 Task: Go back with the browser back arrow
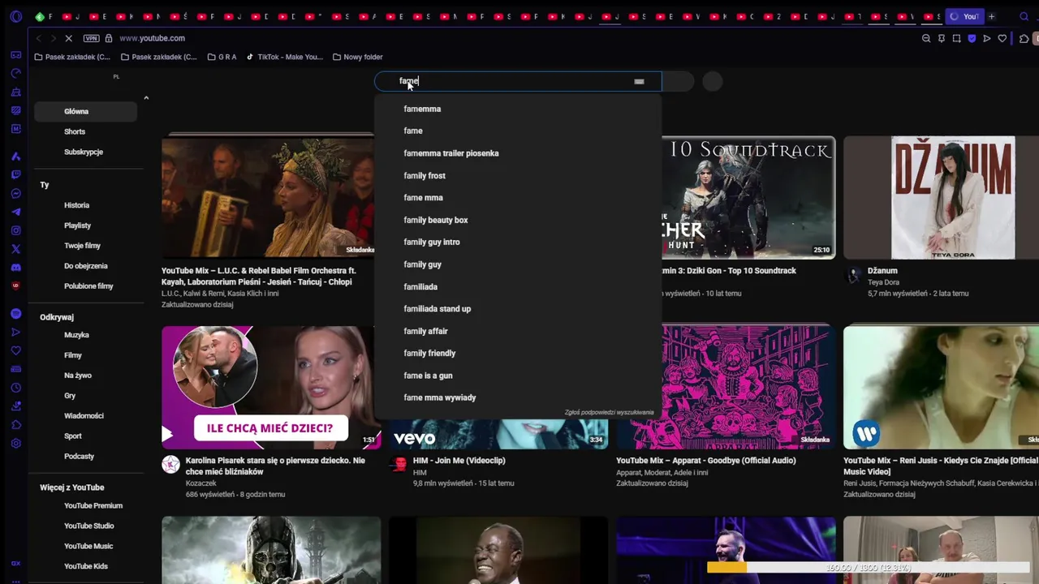(x=39, y=38)
